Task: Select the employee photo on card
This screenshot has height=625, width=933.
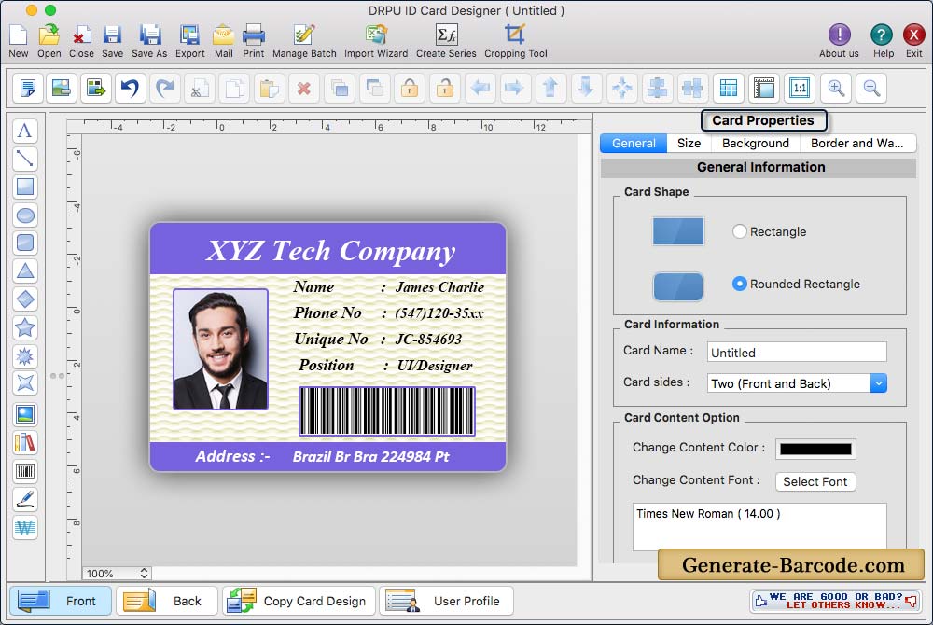Action: pyautogui.click(x=221, y=350)
